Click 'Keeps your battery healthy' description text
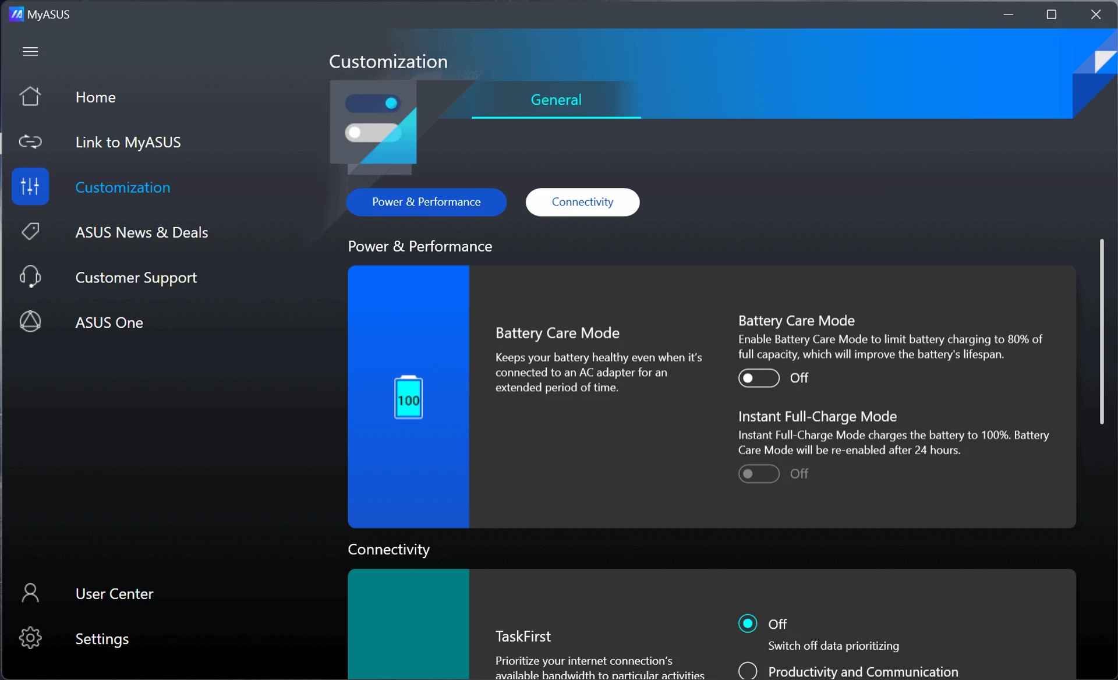Screen dimensions: 1118x680 599,372
